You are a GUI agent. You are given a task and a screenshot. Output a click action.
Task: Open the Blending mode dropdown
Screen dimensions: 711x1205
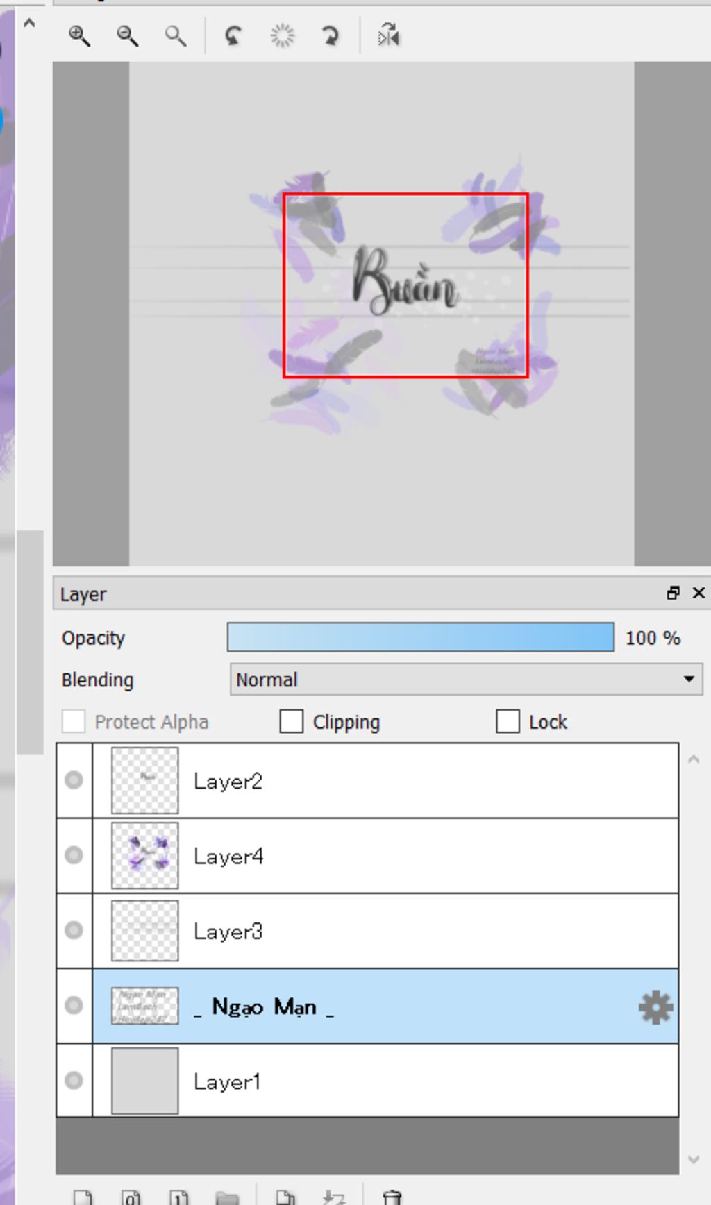click(466, 679)
